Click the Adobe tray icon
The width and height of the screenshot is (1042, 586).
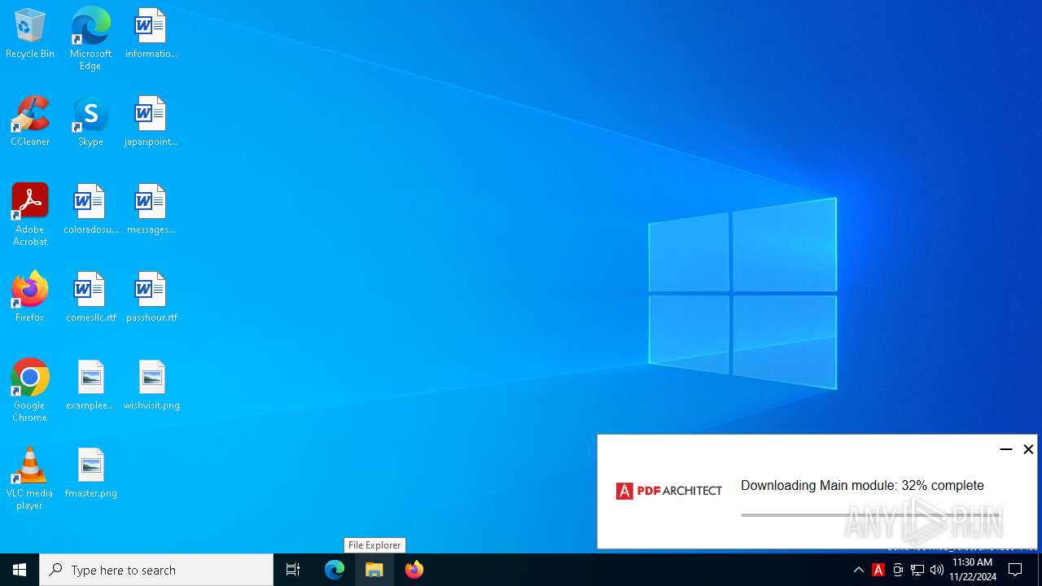[x=878, y=570]
